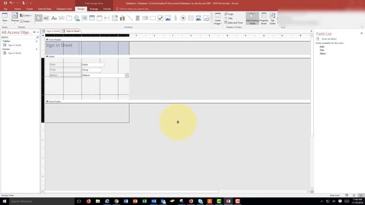This screenshot has height=205, width=365.
Task: Switch to the External Data tab
Action: click(x=44, y=9)
